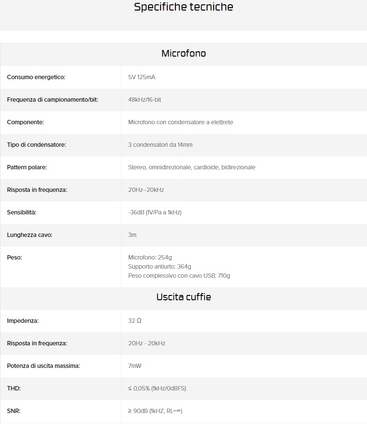Click the "Pattern polare" row label
The width and height of the screenshot is (367, 424).
pos(27,167)
